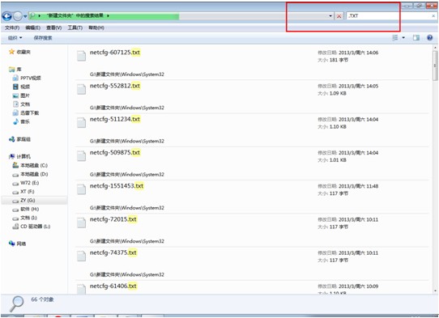Go back with the Back arrow button

(x=6, y=16)
